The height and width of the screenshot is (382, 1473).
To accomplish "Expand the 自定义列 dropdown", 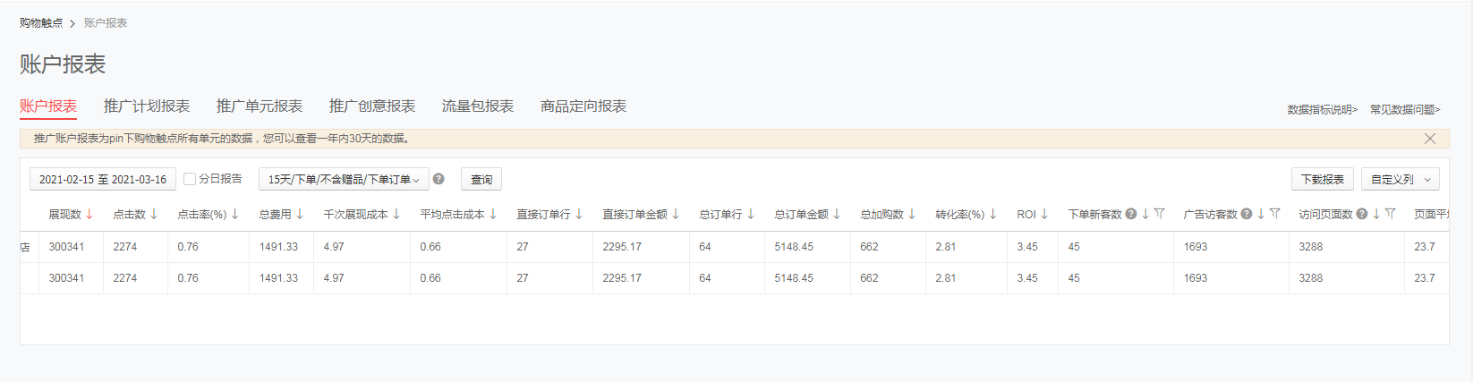I will point(1401,180).
